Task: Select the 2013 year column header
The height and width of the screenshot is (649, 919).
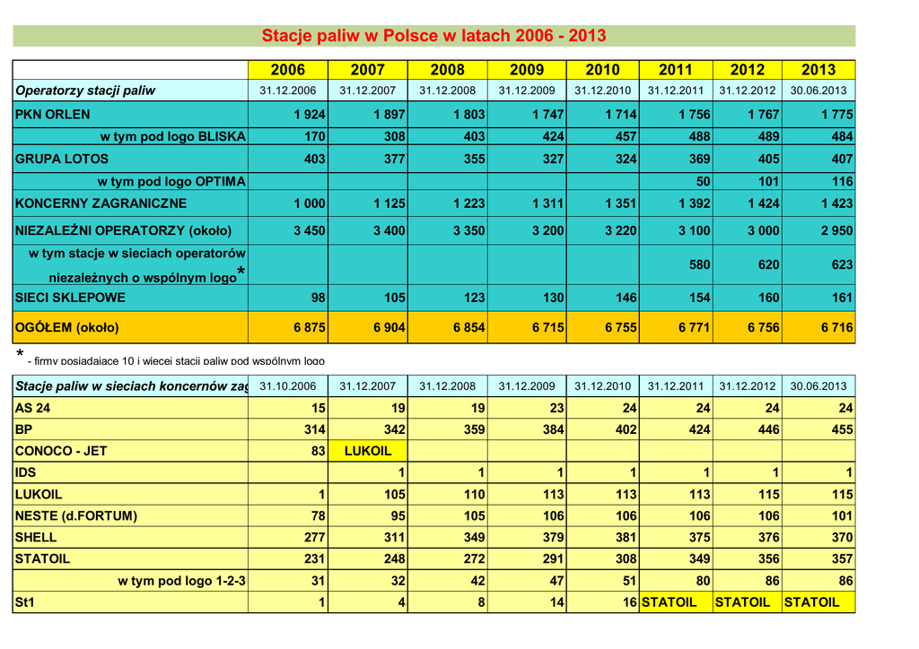Action: [x=818, y=70]
